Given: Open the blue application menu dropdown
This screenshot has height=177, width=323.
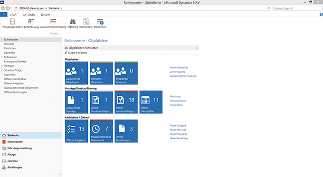Looking at the screenshot, I should tap(4, 14).
